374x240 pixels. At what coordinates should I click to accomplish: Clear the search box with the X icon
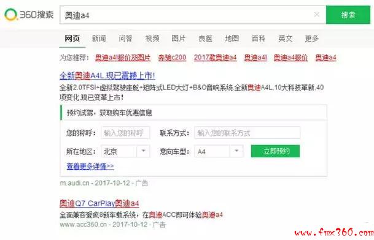317,15
